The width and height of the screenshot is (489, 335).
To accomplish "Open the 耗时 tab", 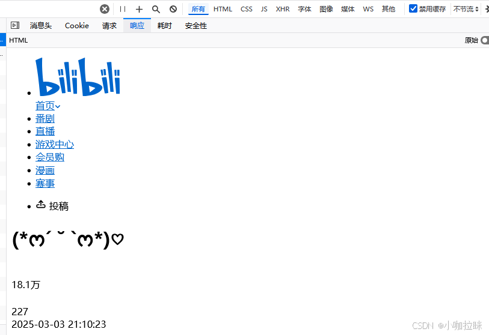I will tap(165, 26).
